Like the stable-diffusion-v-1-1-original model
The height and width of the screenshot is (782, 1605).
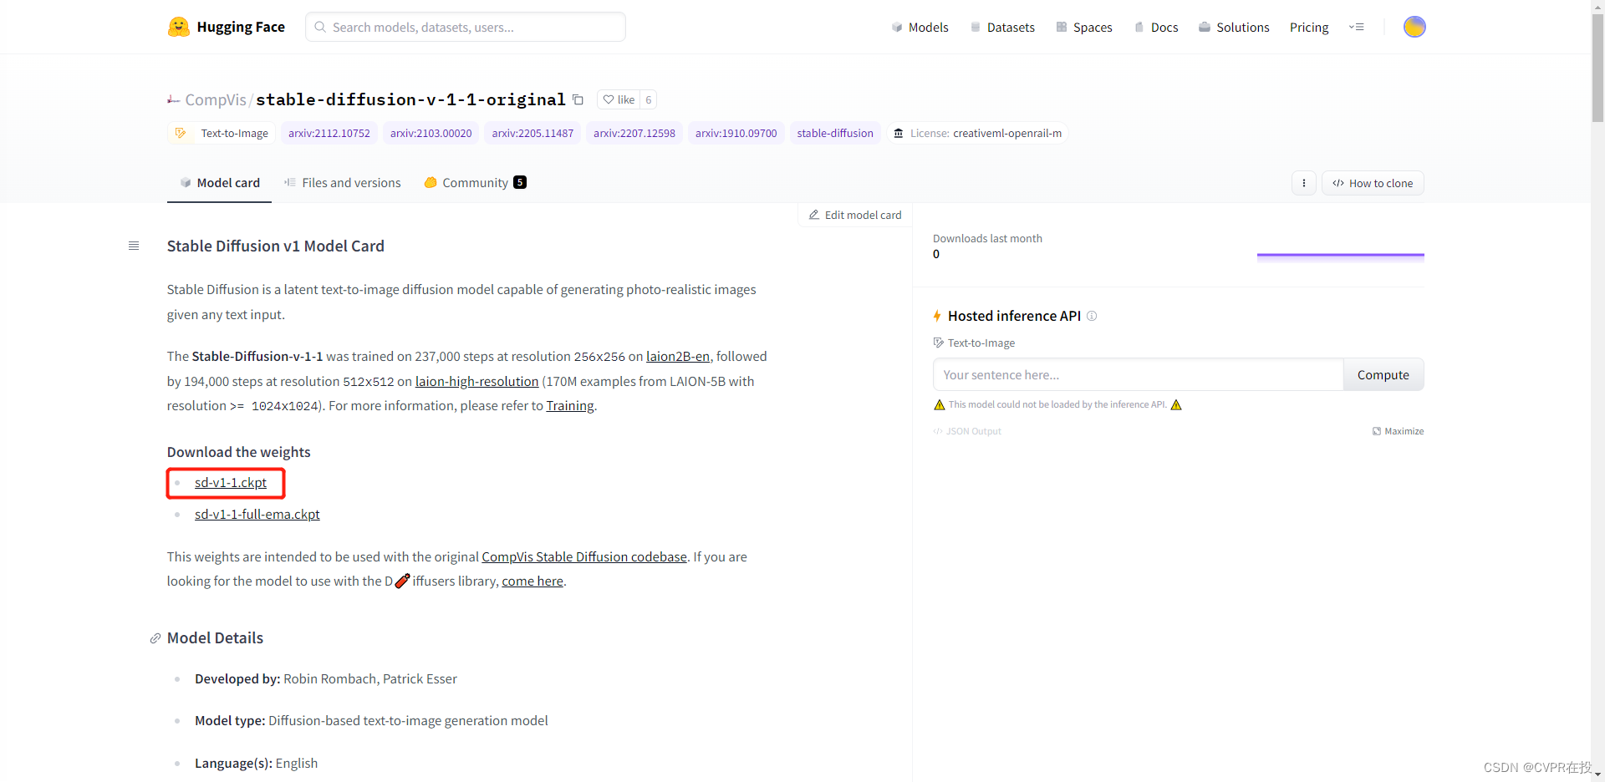[x=619, y=99]
